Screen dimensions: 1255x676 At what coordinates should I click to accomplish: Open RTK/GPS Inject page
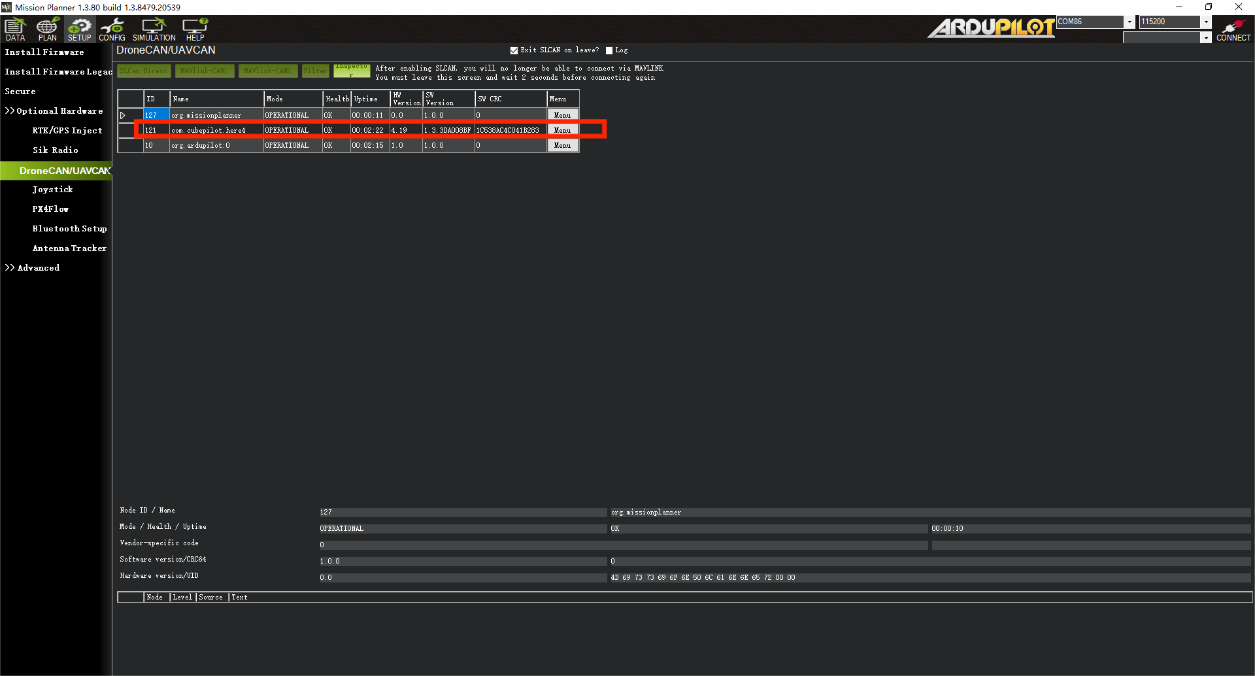point(67,131)
